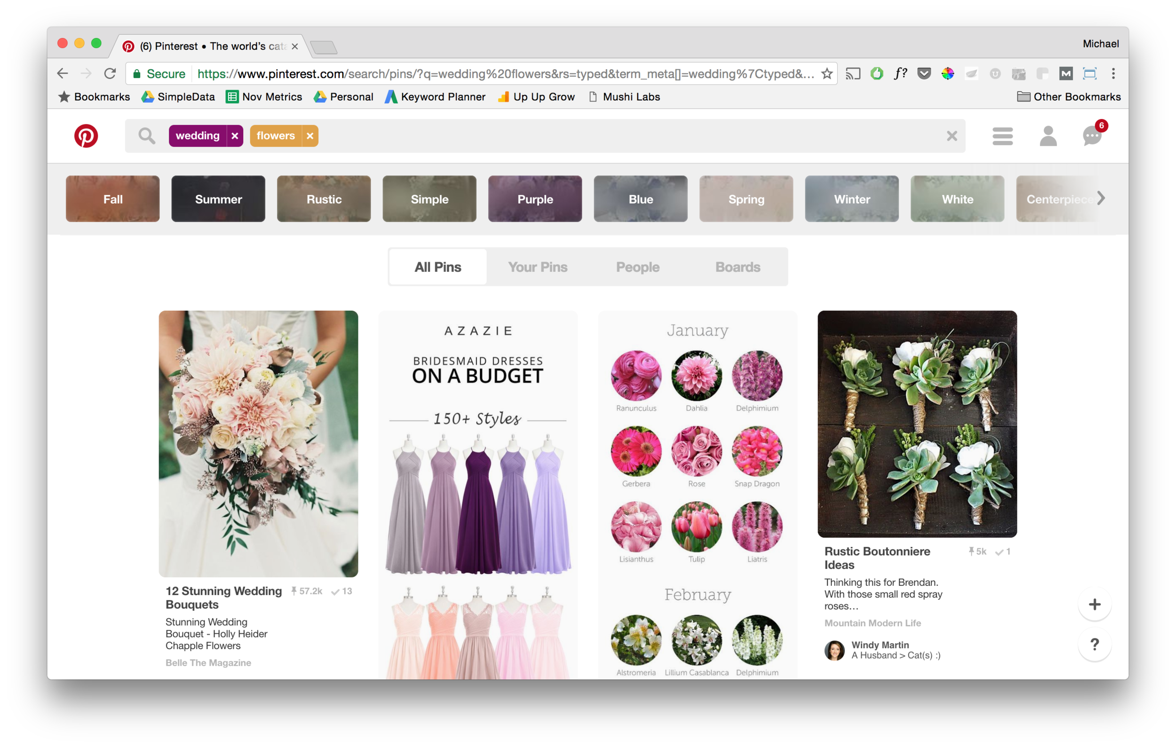This screenshot has height=747, width=1176.
Task: Open Mountain Modern Life source link
Action: tap(873, 623)
